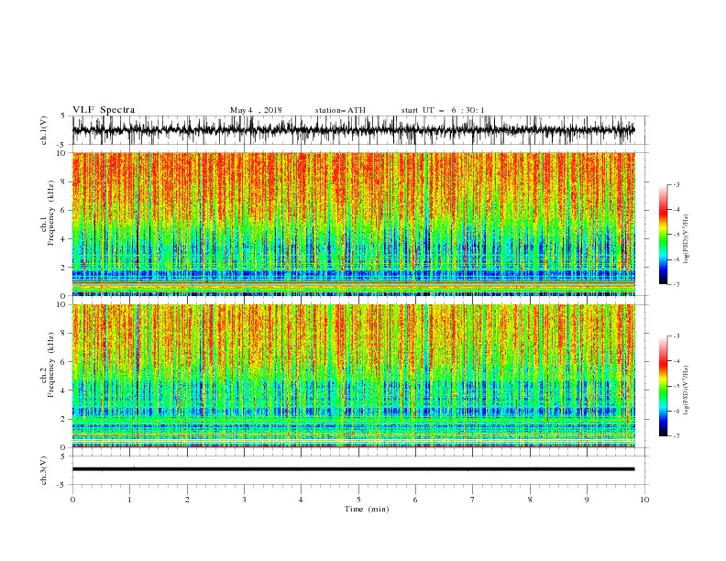Click the "ch.1(V)" waveform axis label
The image size is (726, 561).
(44, 130)
